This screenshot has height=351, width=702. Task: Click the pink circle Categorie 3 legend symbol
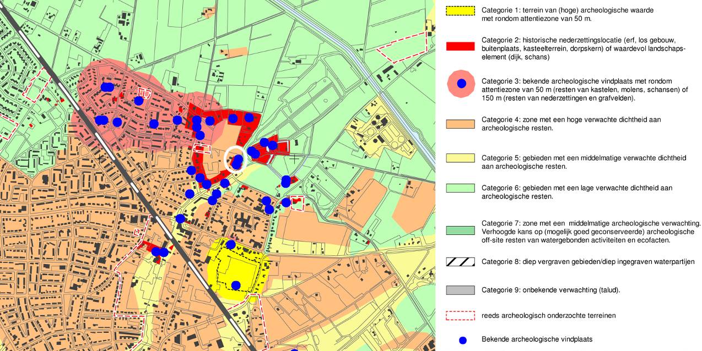click(x=462, y=83)
